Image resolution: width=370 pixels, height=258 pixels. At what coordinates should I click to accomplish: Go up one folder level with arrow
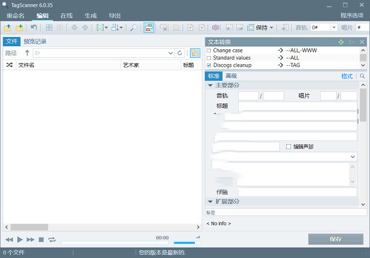pyautogui.click(x=27, y=53)
